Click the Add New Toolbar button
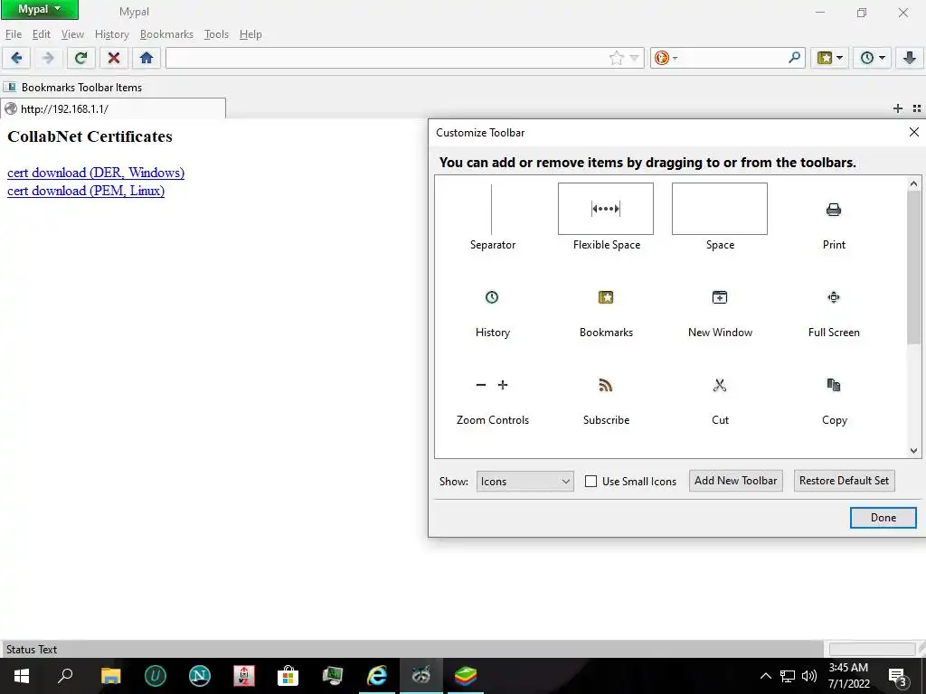Viewport: 926px width, 694px height. [x=735, y=481]
